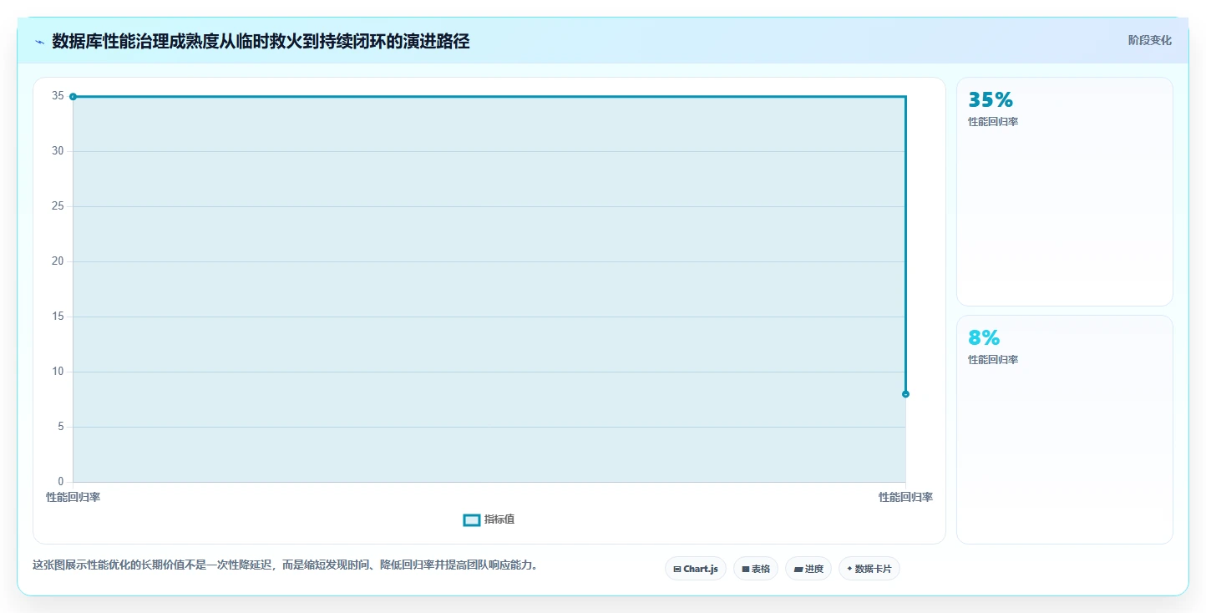This screenshot has width=1206, height=613.
Task: Open the 8% 性能回归率 card
Action: [x=1065, y=430]
